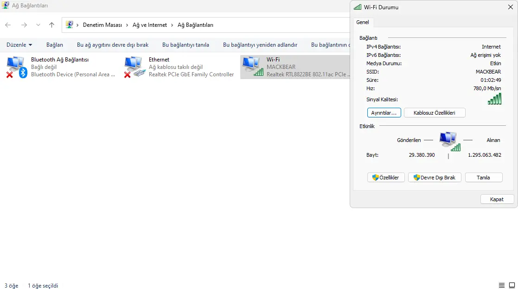
Task: Click Realtek PCIe GbE Family Controller text
Action: click(191, 74)
